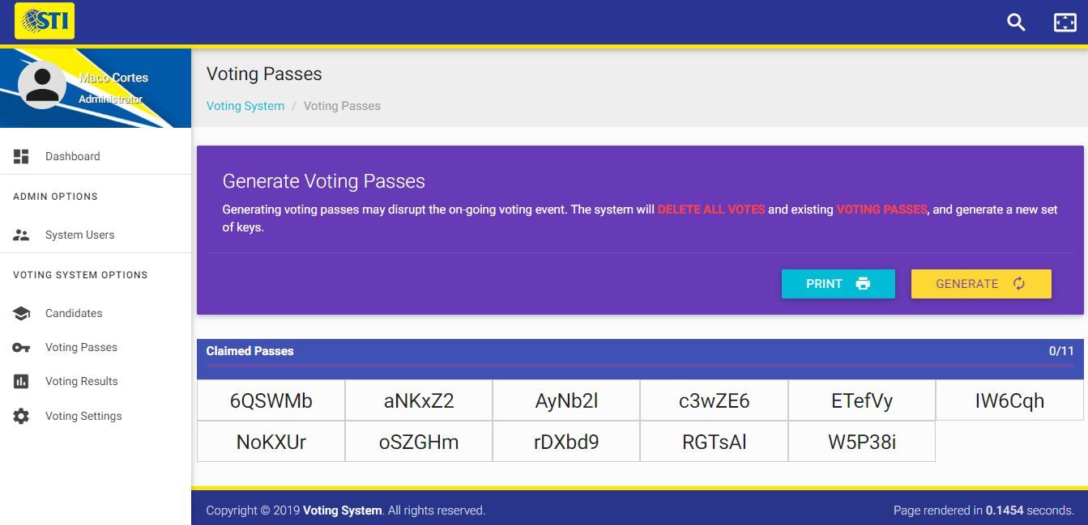Viewport: 1088px width, 525px height.
Task: Go to System Users menu item
Action: 79,235
